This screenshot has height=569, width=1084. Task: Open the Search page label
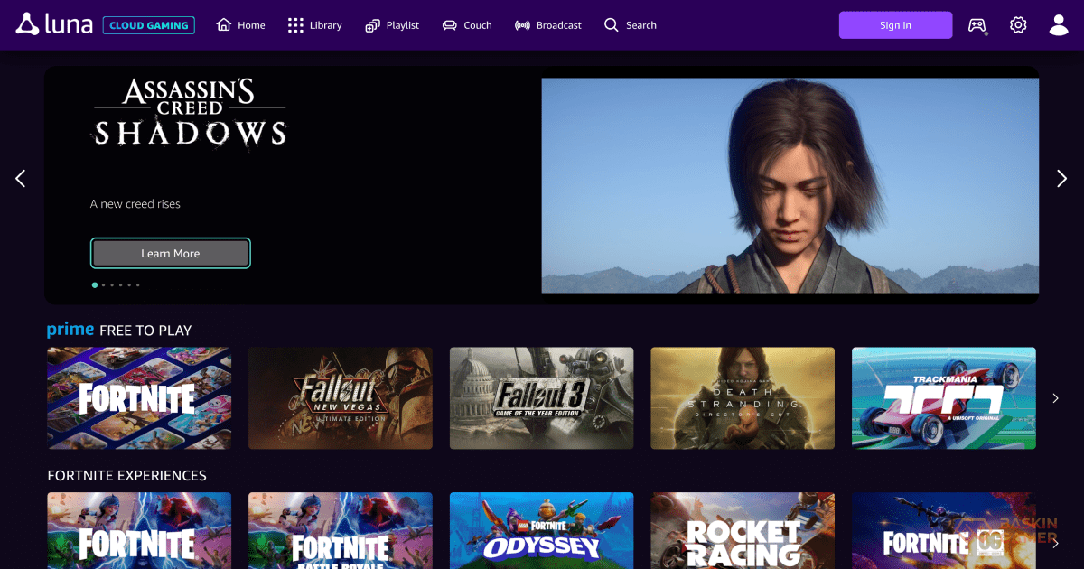641,25
